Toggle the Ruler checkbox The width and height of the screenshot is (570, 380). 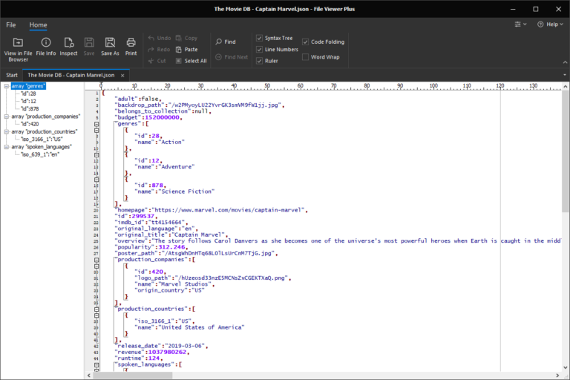tap(259, 61)
